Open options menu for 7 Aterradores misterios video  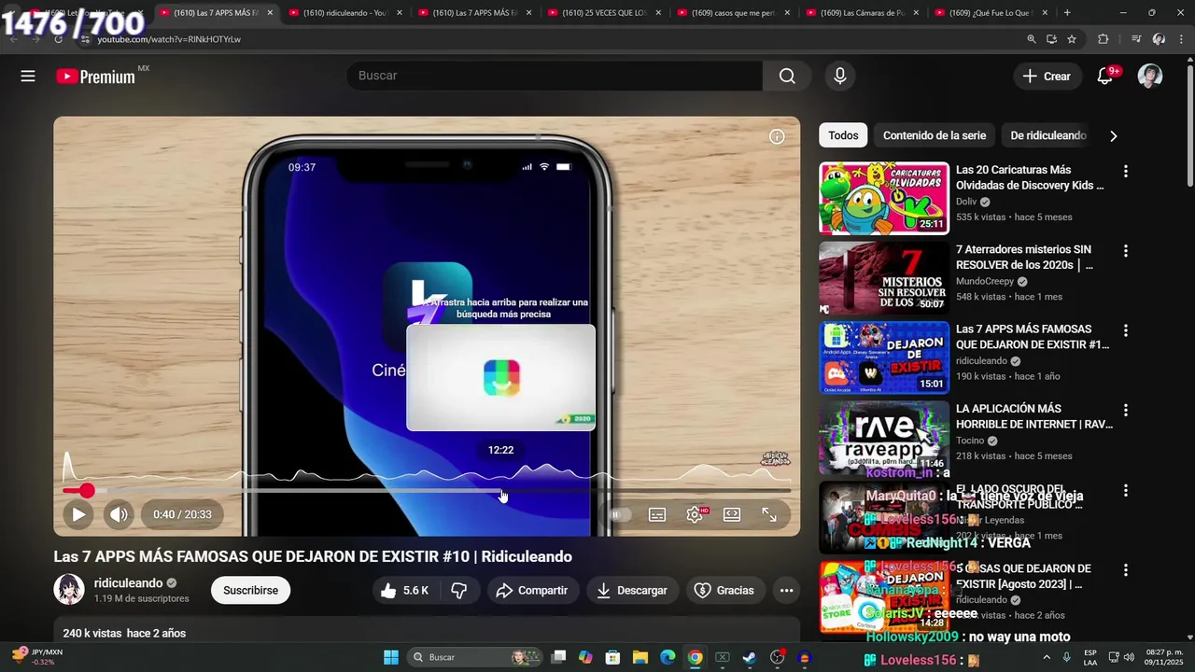pyautogui.click(x=1126, y=251)
